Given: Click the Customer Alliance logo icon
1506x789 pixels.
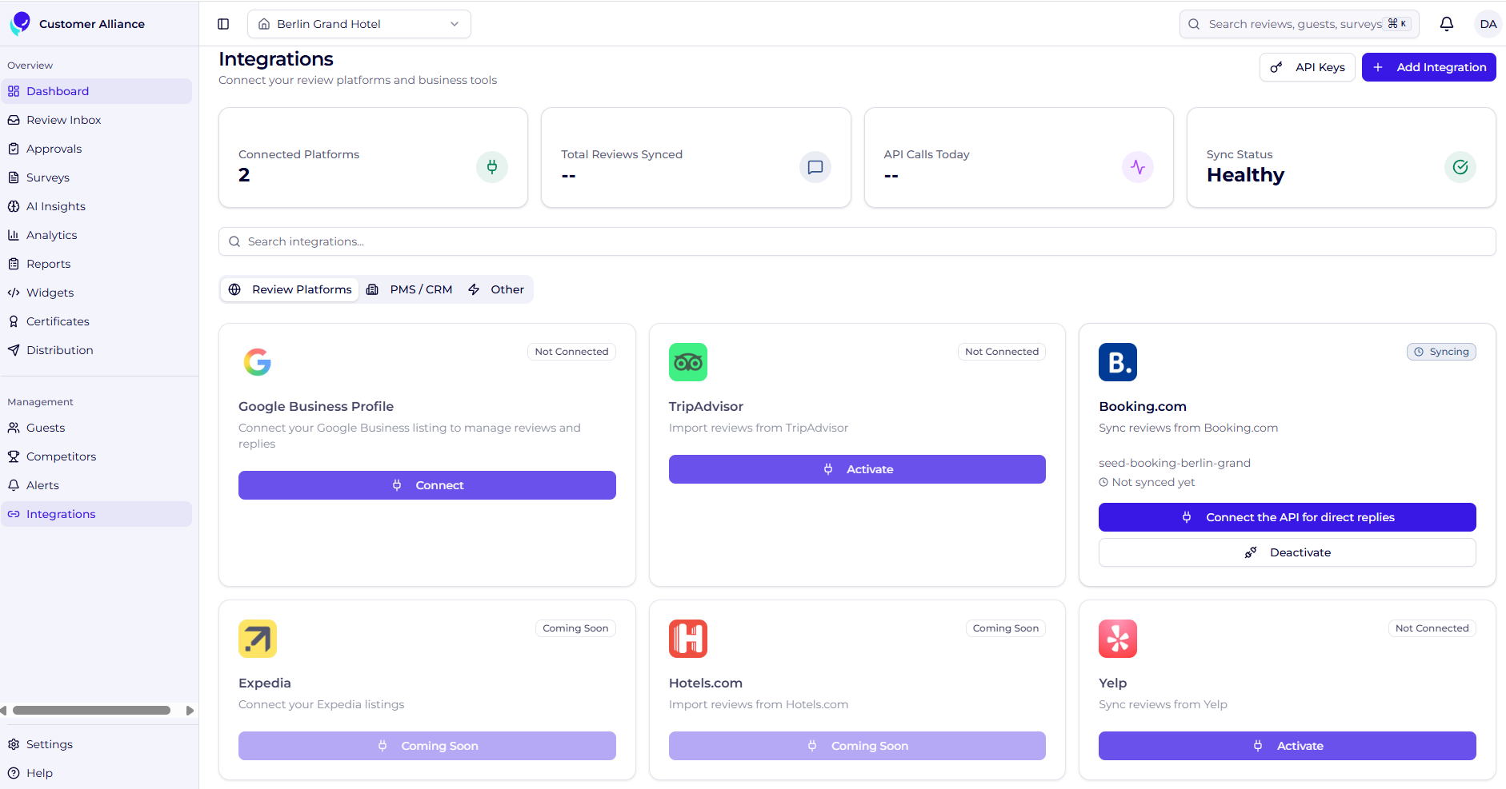Looking at the screenshot, I should tap(20, 23).
